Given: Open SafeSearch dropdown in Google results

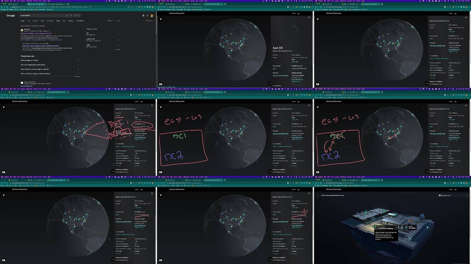Looking at the screenshot, I should click(x=149, y=21).
